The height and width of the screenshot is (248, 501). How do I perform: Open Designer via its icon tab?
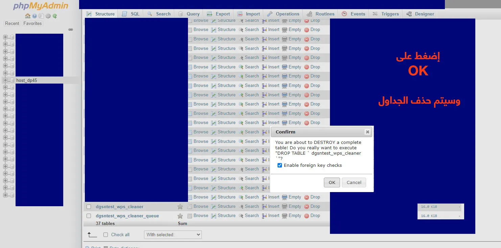point(409,14)
